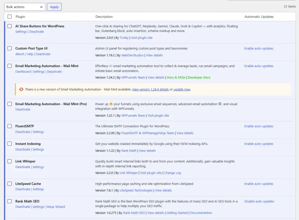
Task: Open Link Whisper Settings
Action: click(x=38, y=167)
